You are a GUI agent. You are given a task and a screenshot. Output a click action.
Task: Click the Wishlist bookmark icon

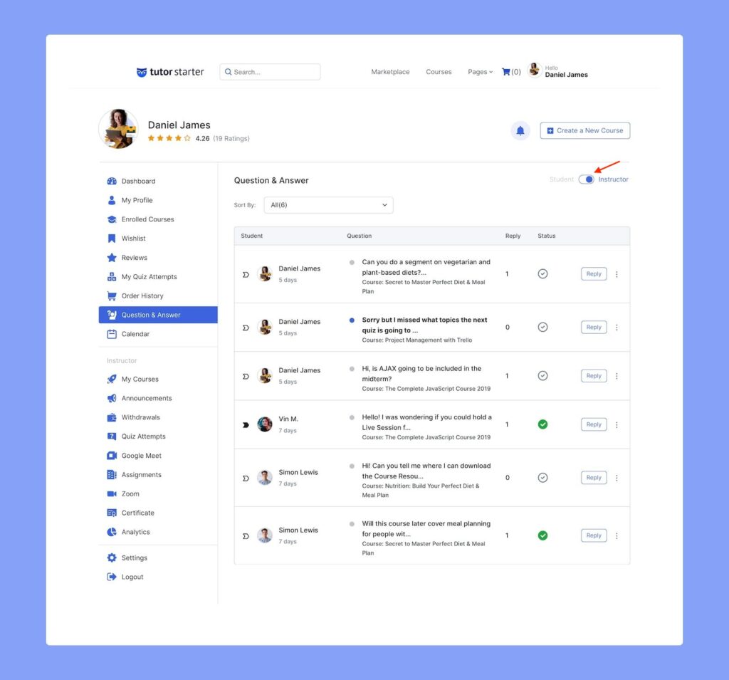112,239
